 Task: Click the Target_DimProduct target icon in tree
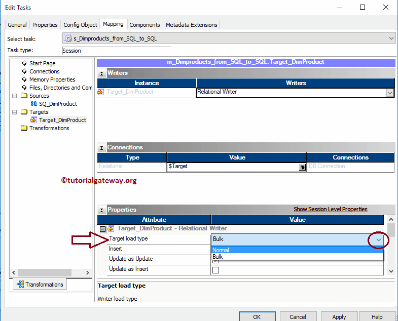pyautogui.click(x=34, y=120)
